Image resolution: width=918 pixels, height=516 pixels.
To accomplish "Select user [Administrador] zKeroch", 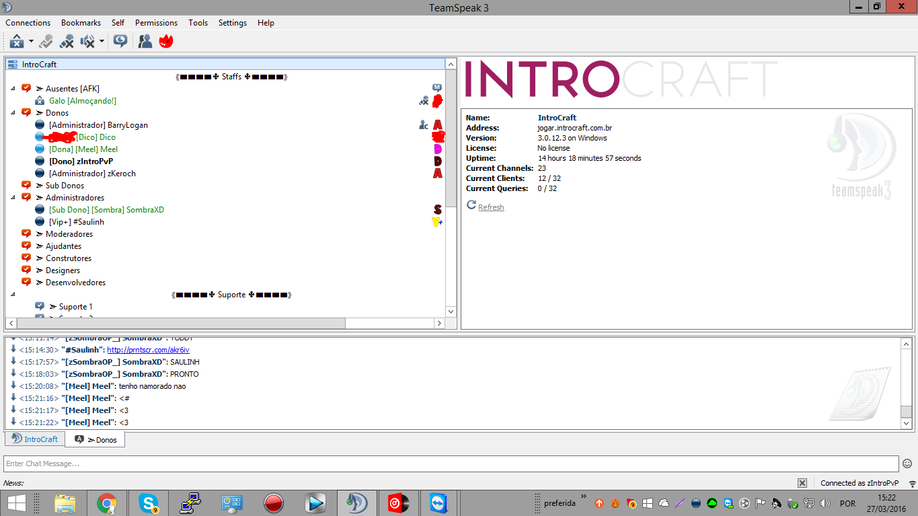I will pos(92,174).
